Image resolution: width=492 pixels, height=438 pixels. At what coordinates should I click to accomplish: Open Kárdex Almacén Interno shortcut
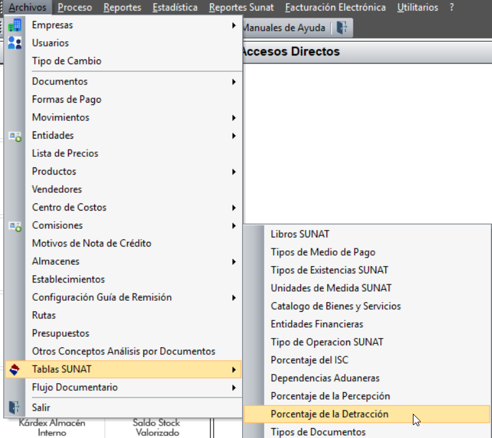point(52,428)
